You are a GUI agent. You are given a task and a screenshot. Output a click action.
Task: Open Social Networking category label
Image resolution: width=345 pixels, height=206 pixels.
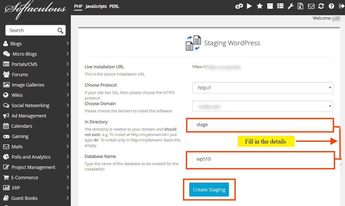[x=30, y=105]
